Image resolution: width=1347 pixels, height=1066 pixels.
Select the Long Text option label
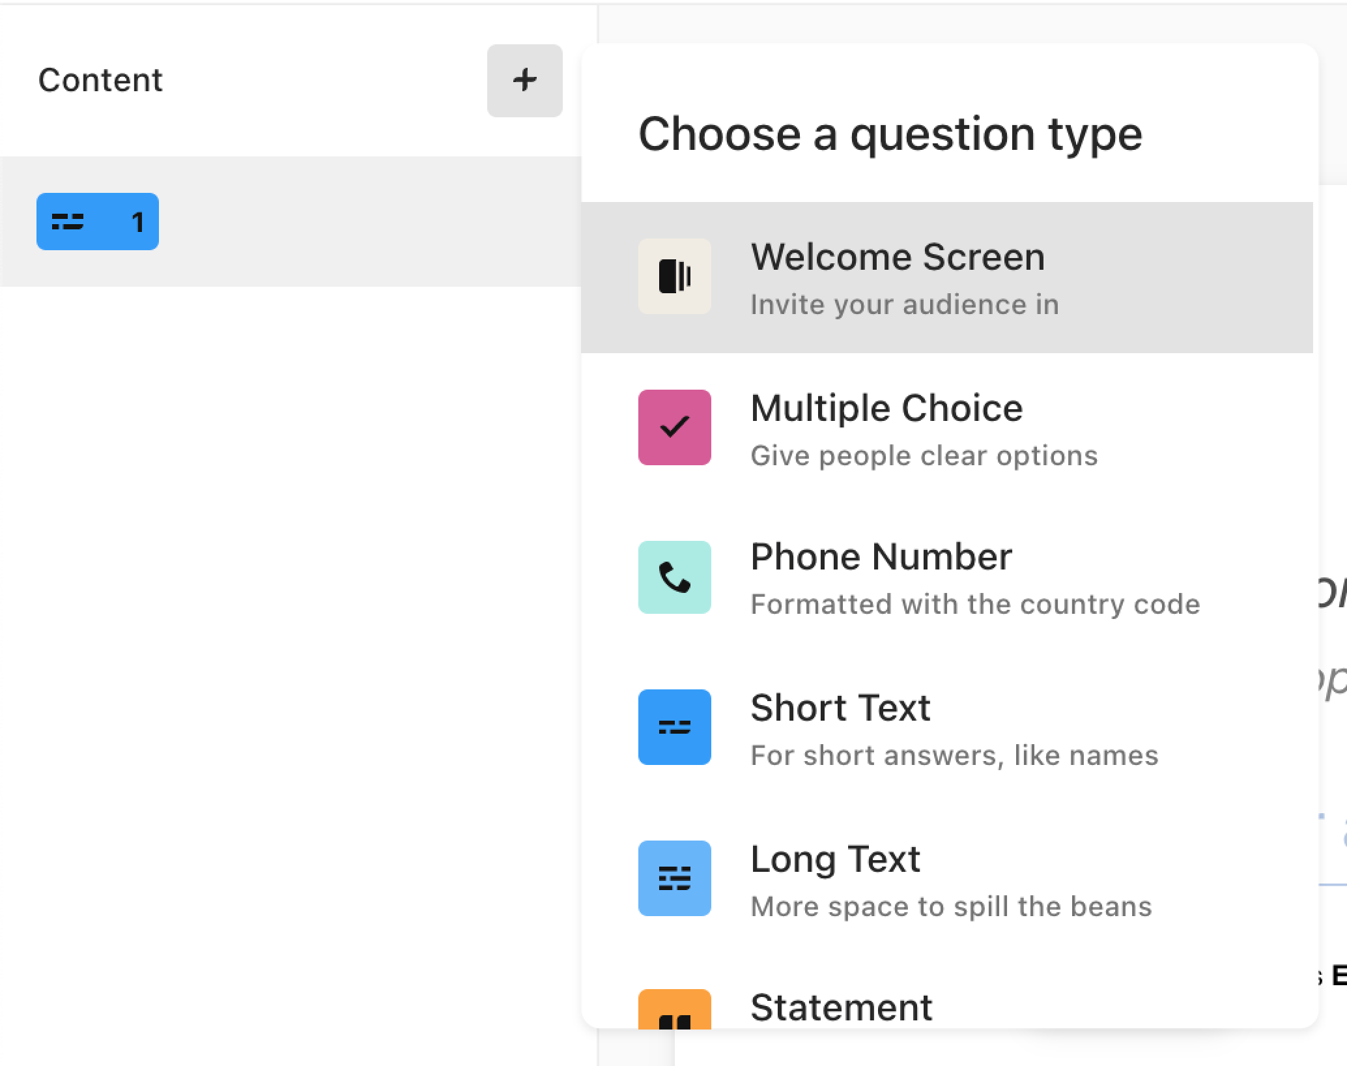tap(835, 859)
